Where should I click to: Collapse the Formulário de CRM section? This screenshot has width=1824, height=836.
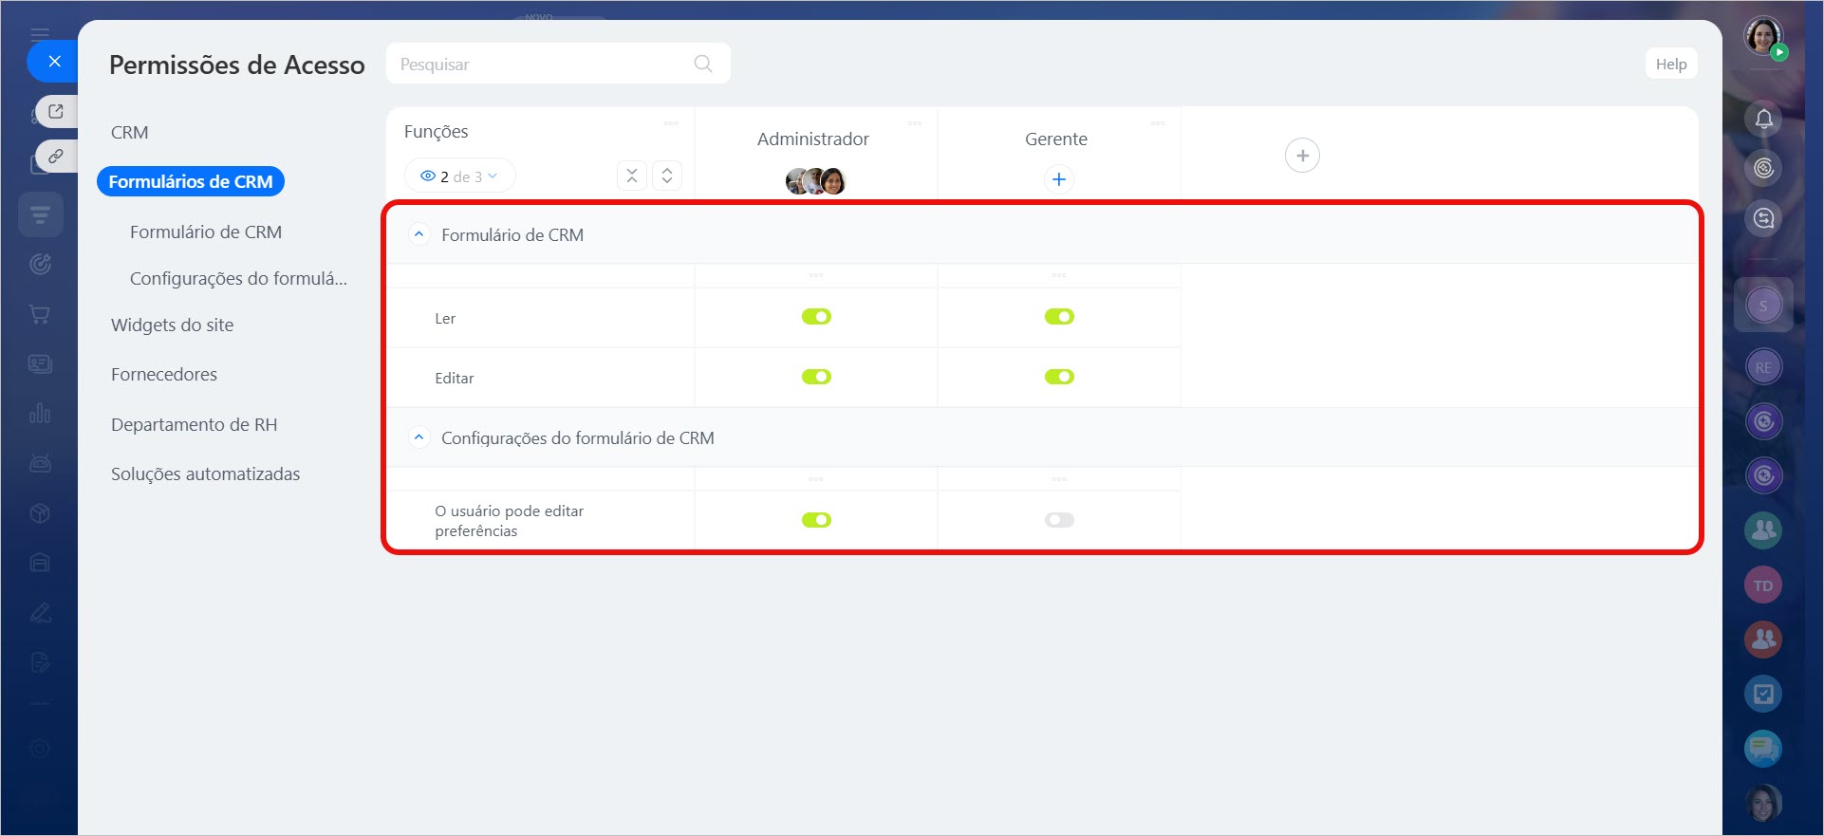click(419, 234)
